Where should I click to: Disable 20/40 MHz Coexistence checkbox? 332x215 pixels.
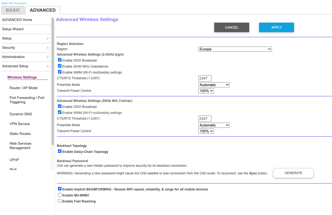tap(60, 66)
